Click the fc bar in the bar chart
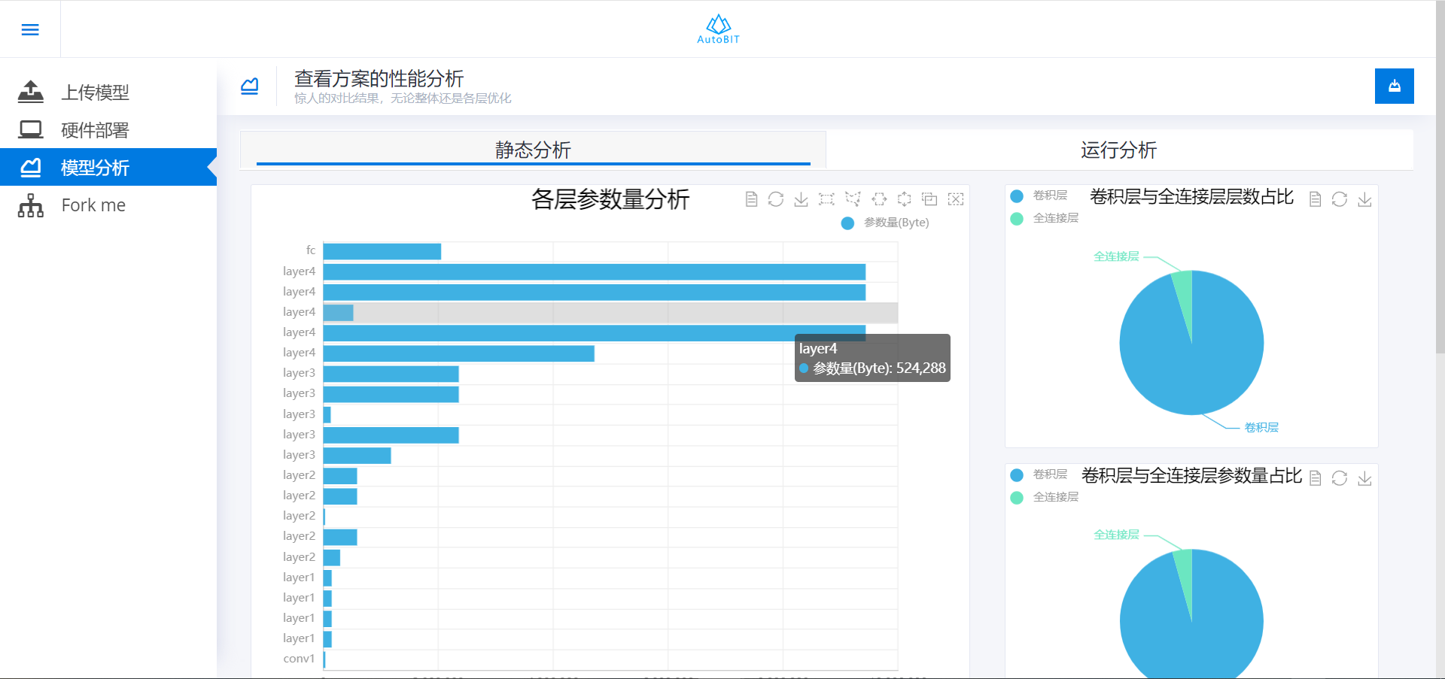The height and width of the screenshot is (679, 1445). (x=382, y=251)
